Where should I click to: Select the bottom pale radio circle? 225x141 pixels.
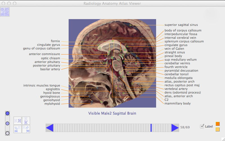[8, 133]
